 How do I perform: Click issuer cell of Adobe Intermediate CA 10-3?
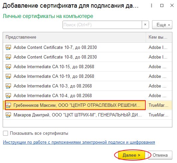(x=159, y=86)
